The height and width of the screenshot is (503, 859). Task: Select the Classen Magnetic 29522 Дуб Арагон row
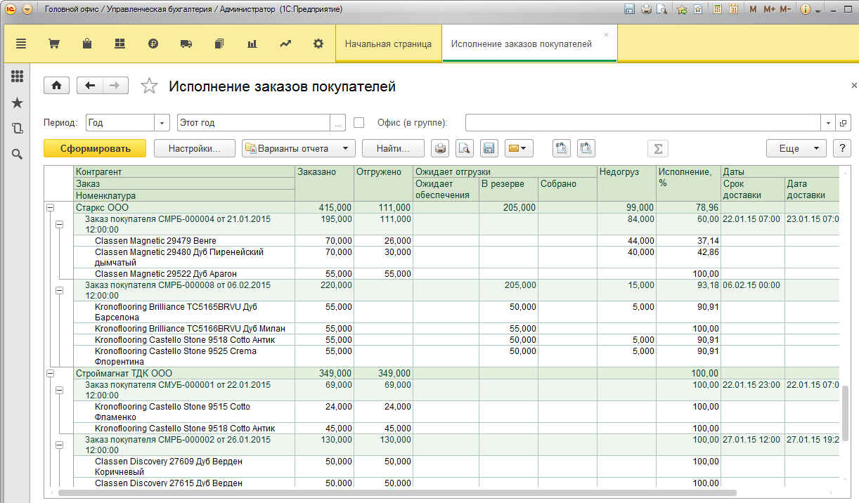(x=456, y=273)
